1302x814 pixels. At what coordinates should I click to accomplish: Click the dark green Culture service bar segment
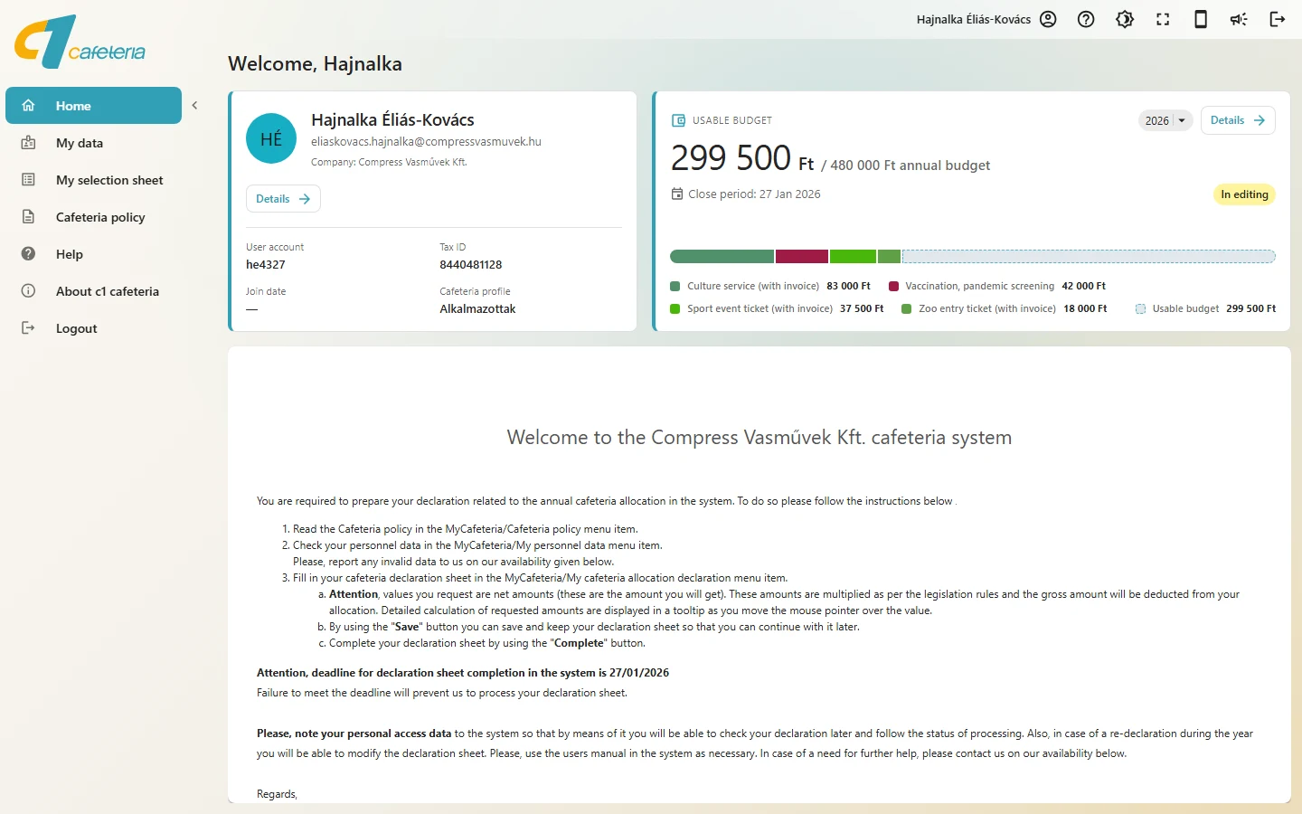(x=722, y=257)
